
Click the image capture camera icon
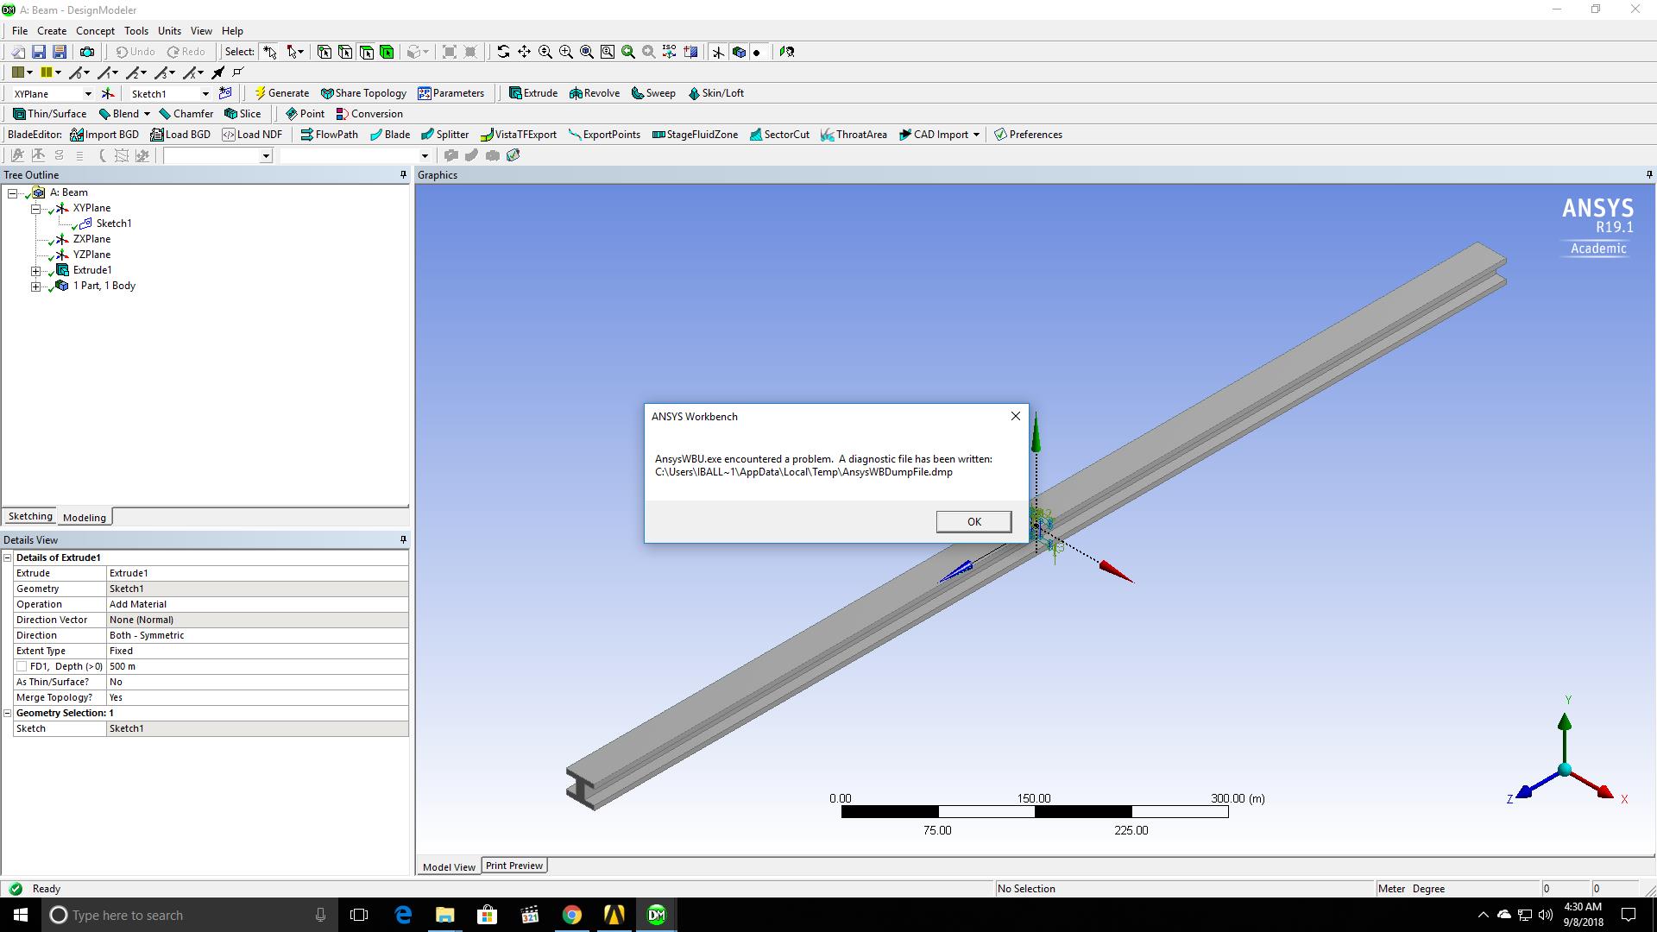coord(86,52)
